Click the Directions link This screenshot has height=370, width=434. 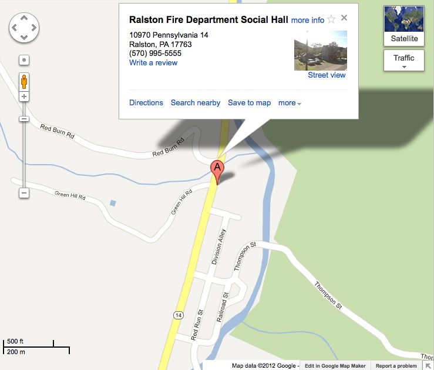[146, 103]
